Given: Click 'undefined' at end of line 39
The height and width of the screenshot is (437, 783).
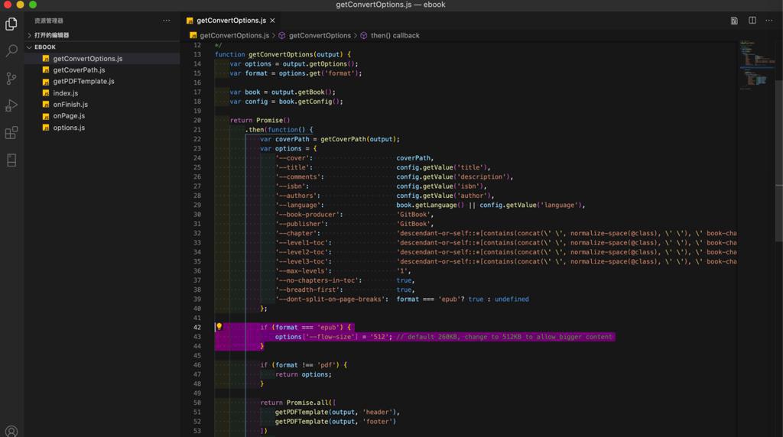Looking at the screenshot, I should 512,299.
